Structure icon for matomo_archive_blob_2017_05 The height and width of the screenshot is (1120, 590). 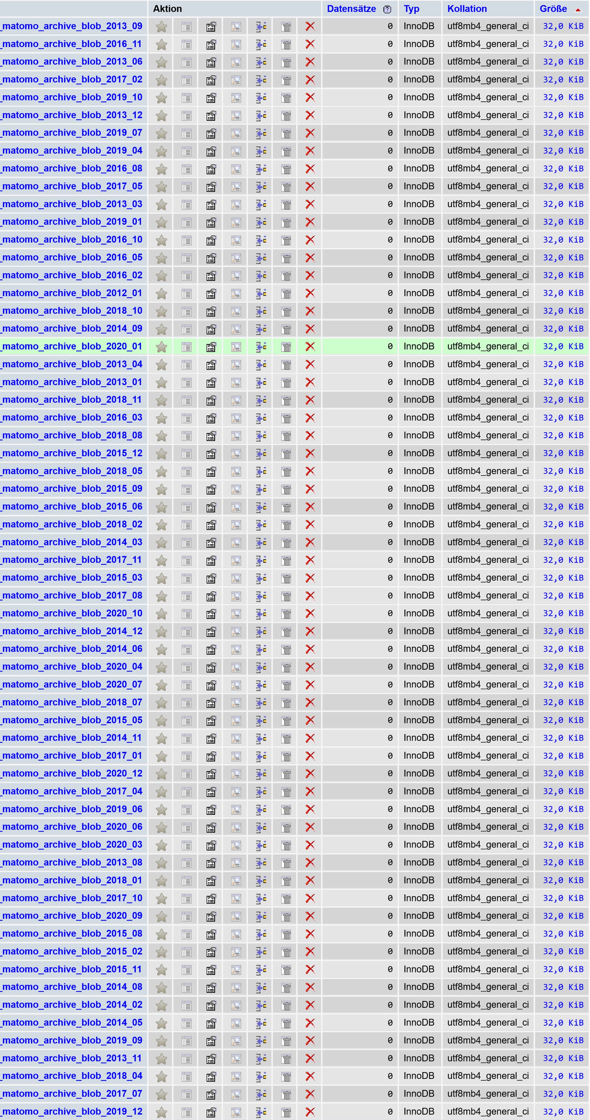click(211, 187)
